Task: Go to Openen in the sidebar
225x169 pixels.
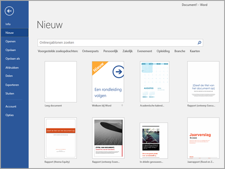Action: click(x=11, y=41)
